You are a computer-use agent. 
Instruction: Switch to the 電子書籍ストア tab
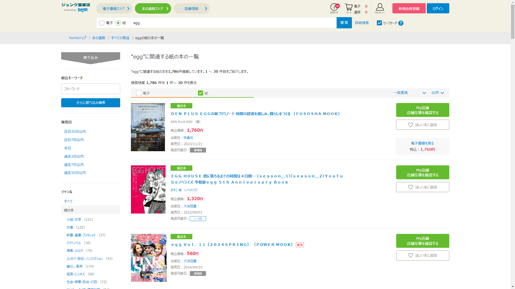click(114, 9)
